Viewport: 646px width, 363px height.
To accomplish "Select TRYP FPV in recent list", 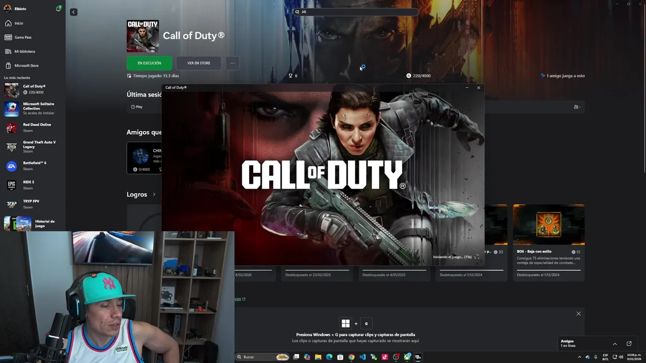I will pyautogui.click(x=32, y=204).
